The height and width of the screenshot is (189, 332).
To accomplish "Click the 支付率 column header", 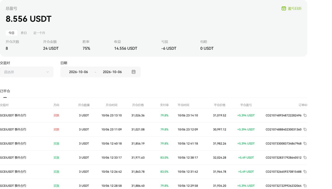I will [164, 105].
